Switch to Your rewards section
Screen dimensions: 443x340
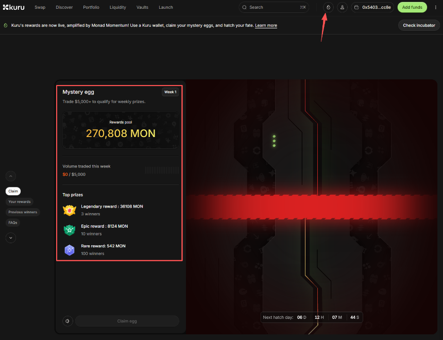20,201
